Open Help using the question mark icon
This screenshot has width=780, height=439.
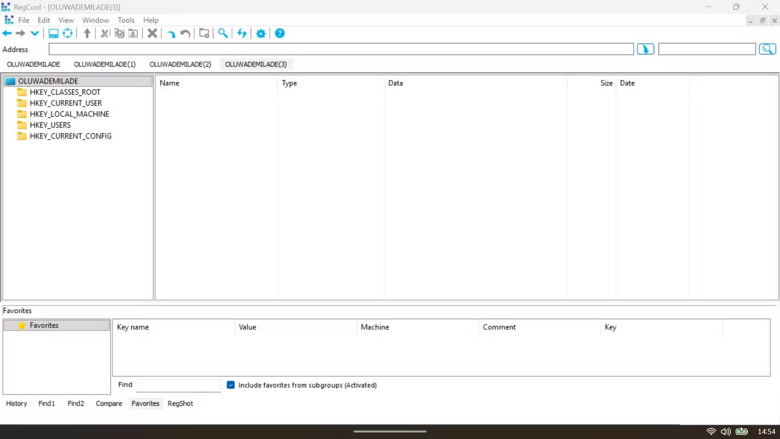pyautogui.click(x=279, y=33)
